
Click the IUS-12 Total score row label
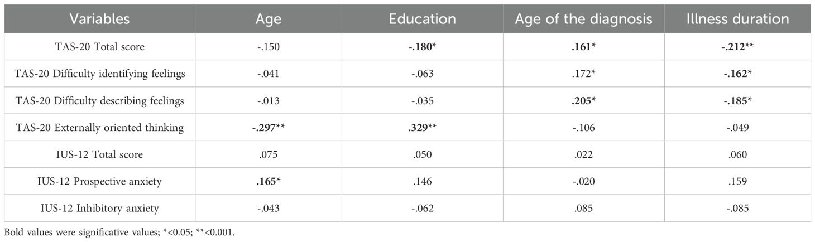(99, 154)
